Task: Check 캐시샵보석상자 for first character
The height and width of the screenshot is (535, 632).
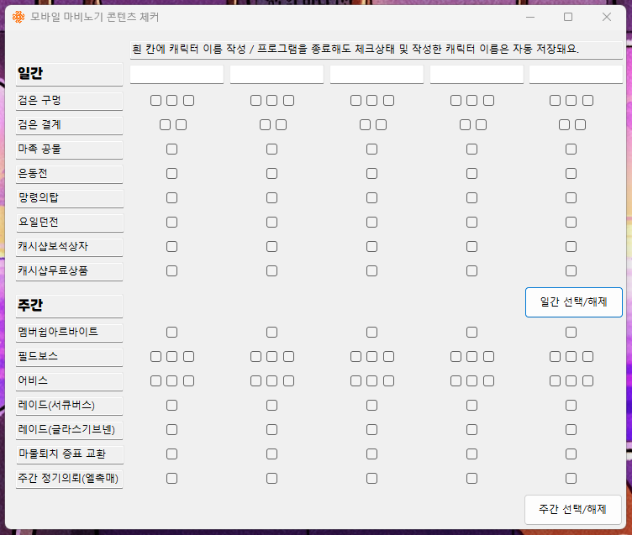Action: click(x=171, y=247)
